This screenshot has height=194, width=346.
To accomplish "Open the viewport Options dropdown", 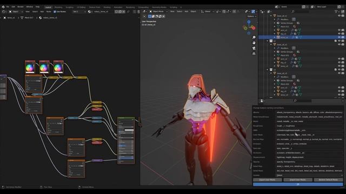I will click(251, 16).
